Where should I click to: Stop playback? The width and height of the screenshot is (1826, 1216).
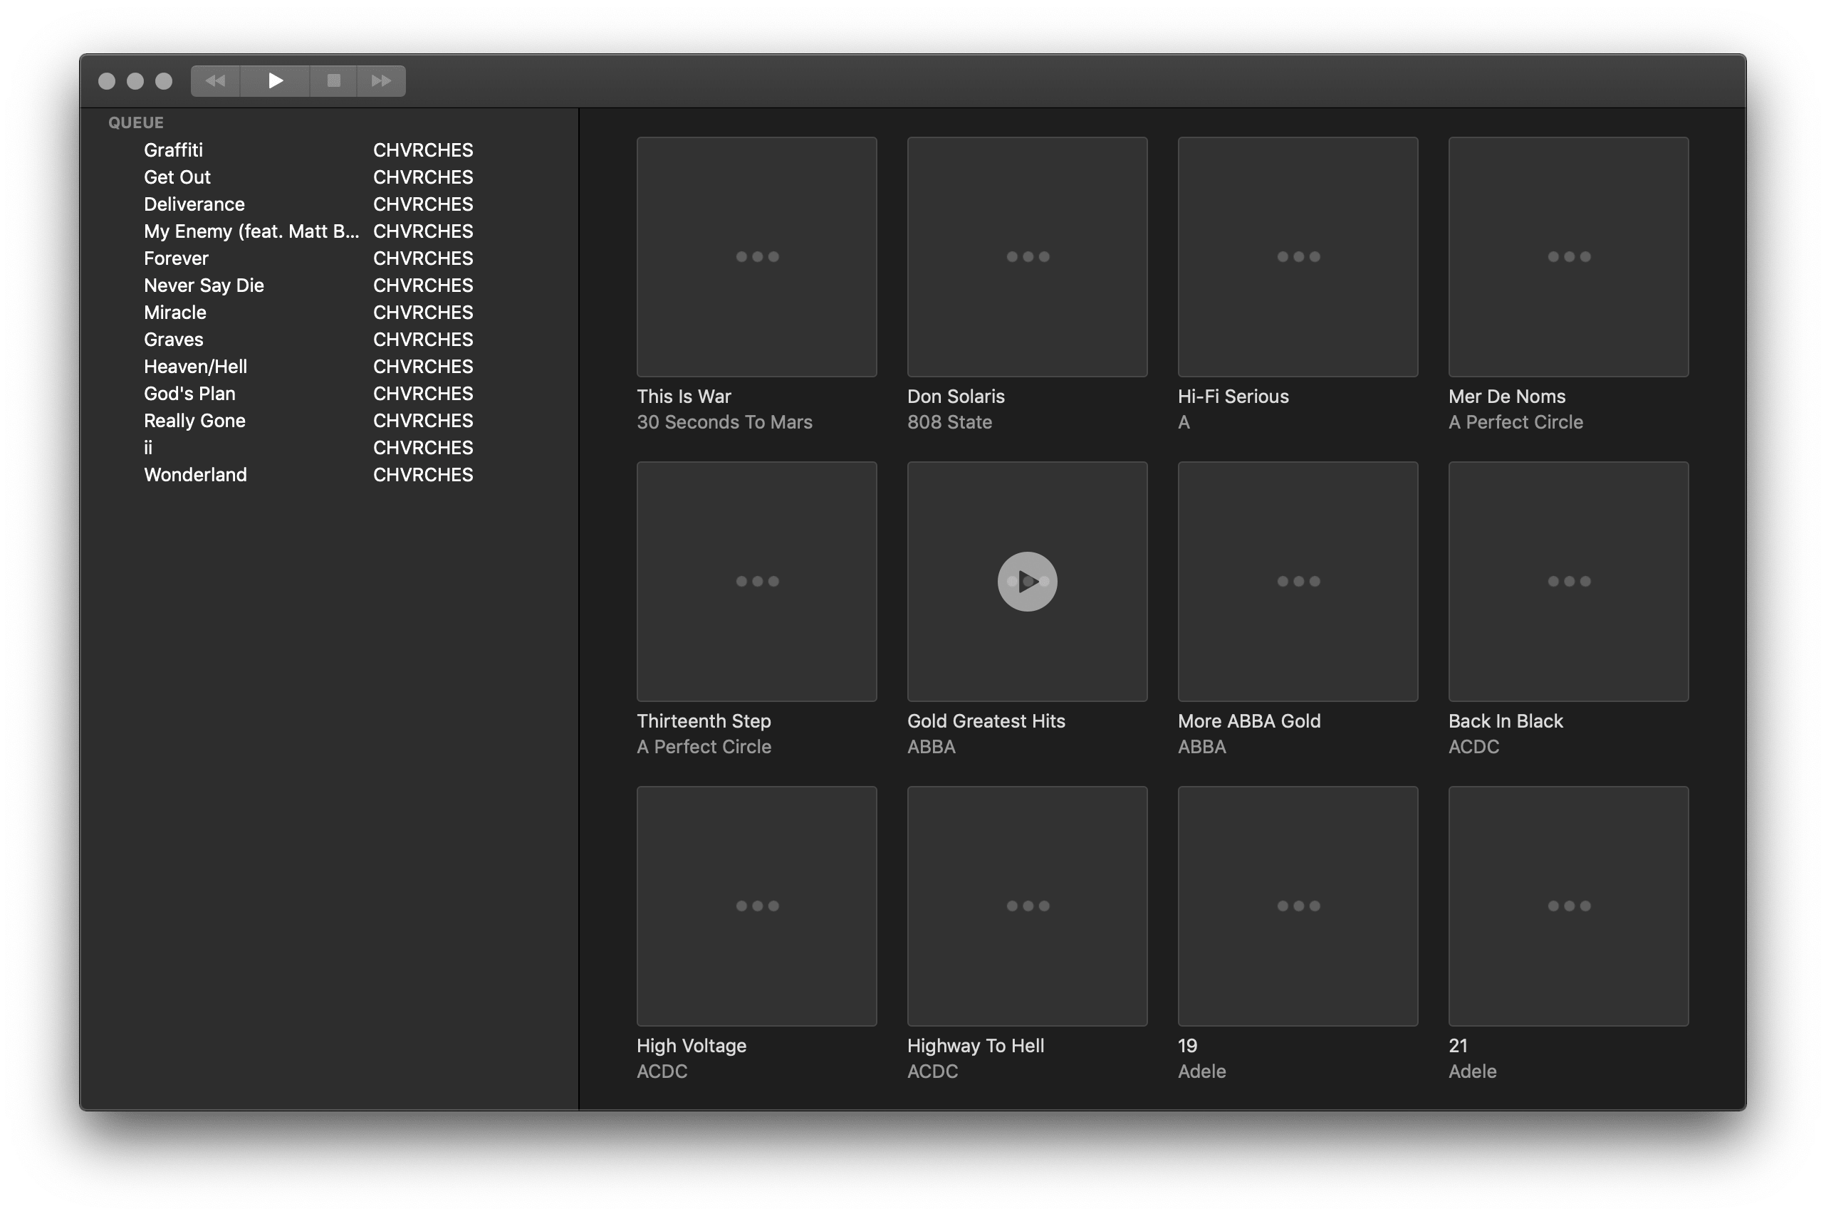[x=332, y=80]
